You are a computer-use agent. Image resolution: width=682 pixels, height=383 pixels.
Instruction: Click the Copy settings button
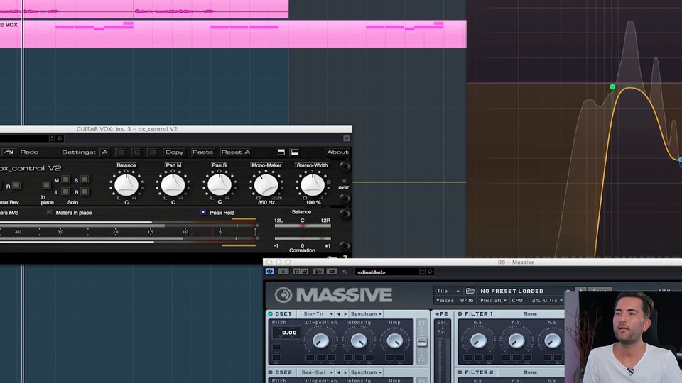pyautogui.click(x=175, y=152)
